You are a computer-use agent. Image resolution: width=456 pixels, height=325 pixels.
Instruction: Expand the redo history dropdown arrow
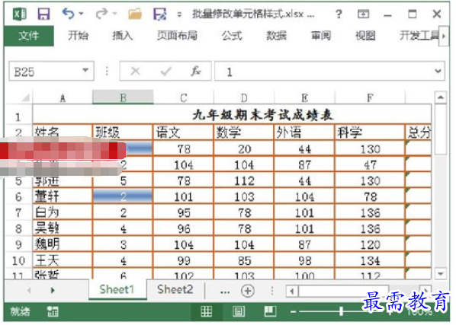click(115, 14)
